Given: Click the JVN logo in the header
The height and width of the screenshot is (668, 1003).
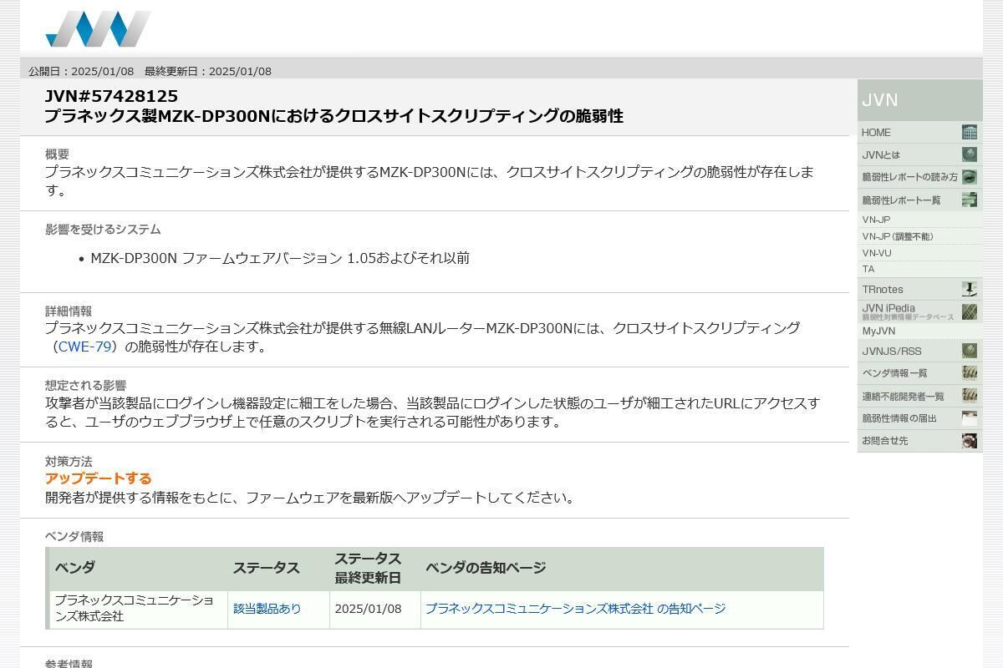Looking at the screenshot, I should (99, 29).
